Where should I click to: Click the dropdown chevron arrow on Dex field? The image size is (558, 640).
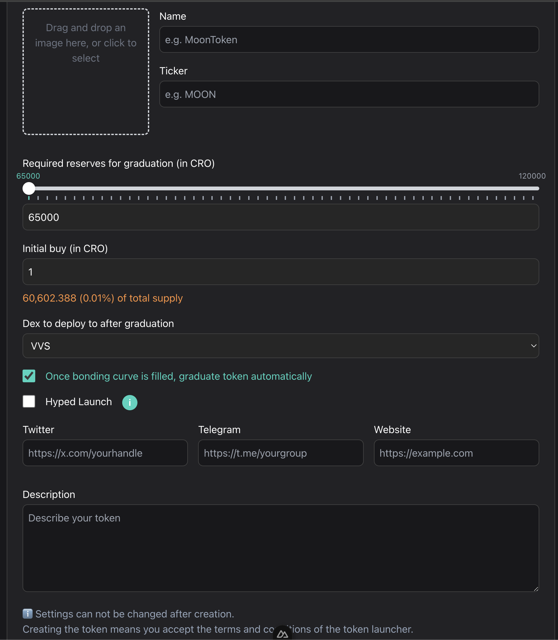(533, 346)
